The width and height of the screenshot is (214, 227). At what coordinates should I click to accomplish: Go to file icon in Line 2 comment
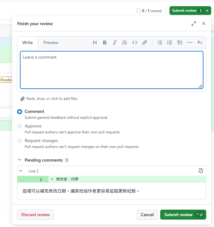201,171
